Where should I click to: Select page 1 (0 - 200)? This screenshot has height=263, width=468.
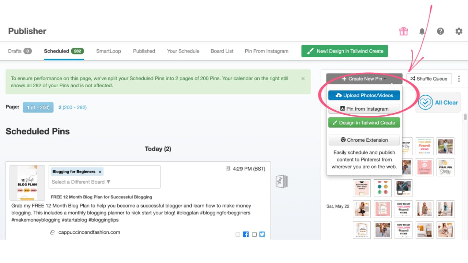[38, 107]
